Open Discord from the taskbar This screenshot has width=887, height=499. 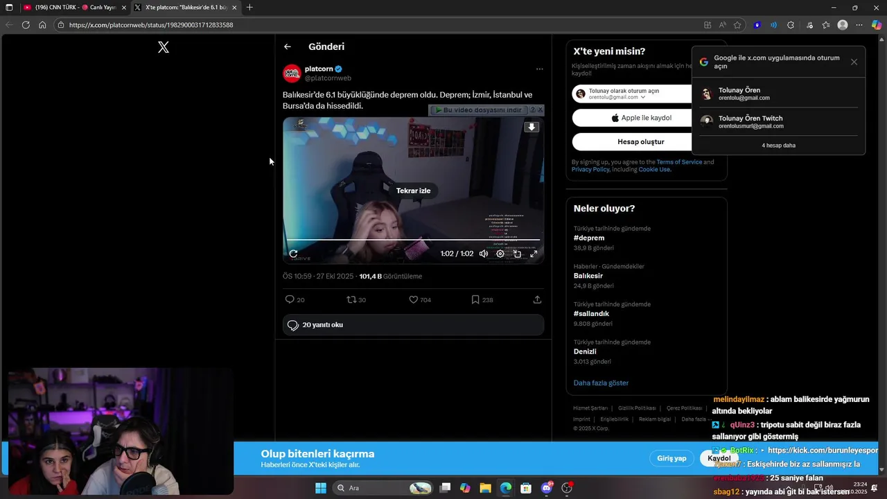tap(547, 488)
